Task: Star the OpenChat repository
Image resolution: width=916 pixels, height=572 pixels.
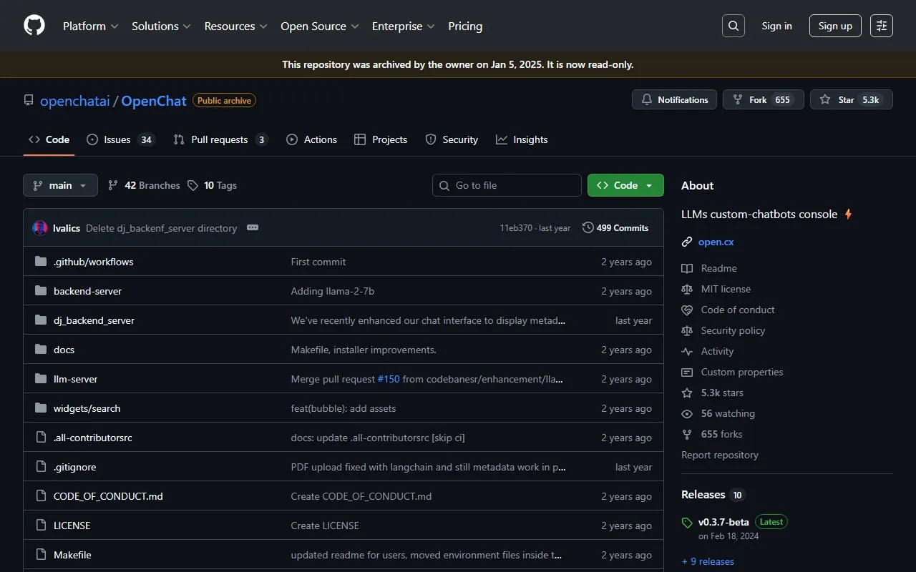Action: point(851,100)
